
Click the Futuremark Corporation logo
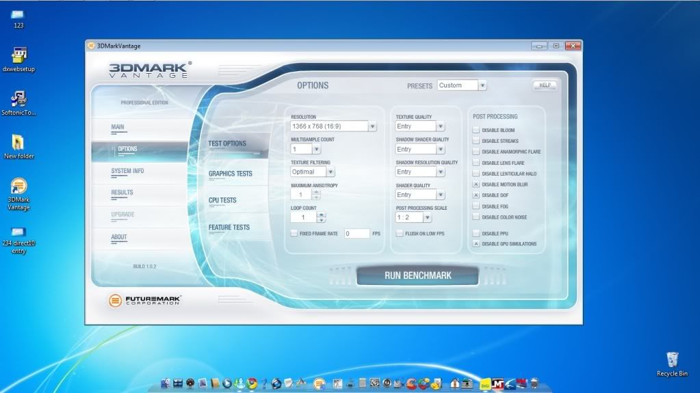145,300
